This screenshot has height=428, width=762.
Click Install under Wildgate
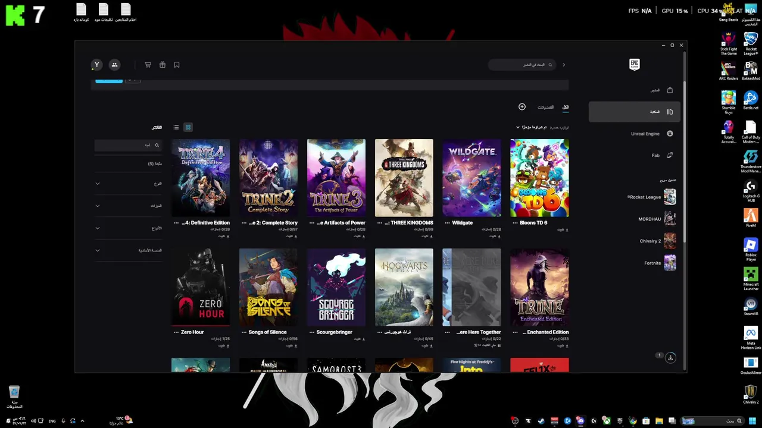(495, 236)
